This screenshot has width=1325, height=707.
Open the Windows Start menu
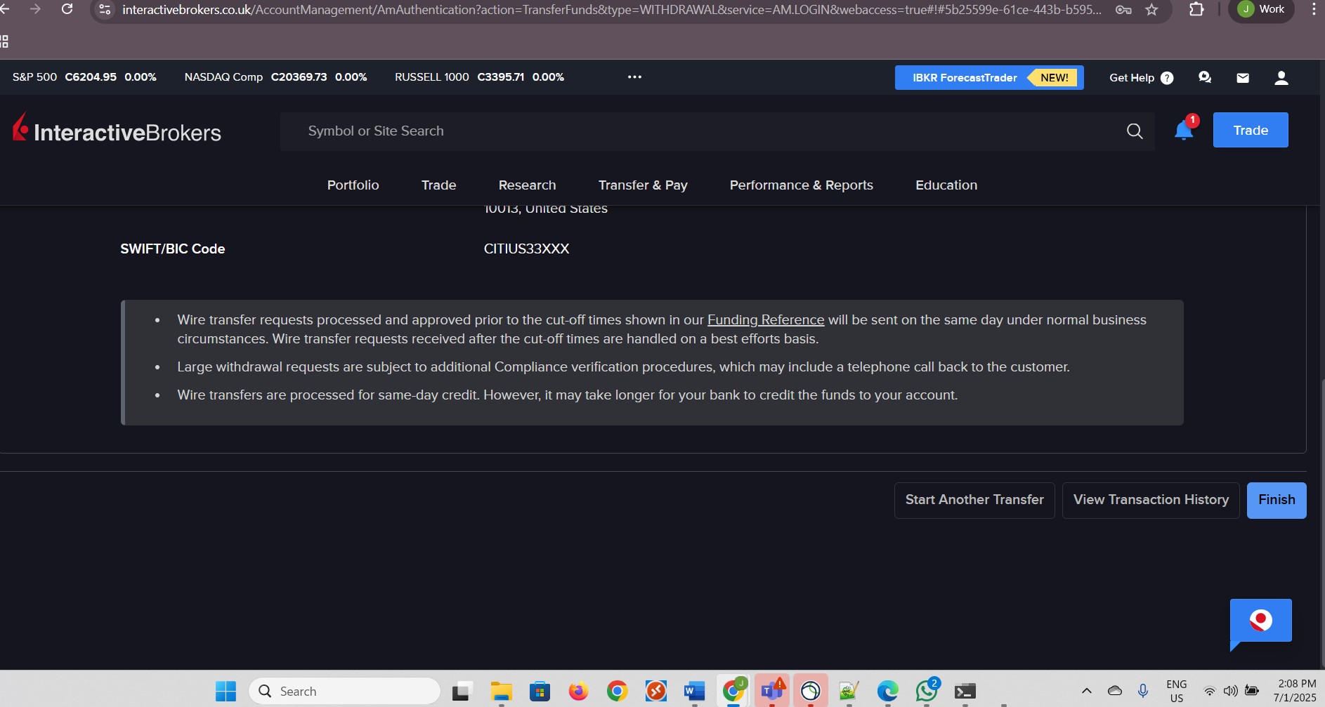(x=226, y=692)
